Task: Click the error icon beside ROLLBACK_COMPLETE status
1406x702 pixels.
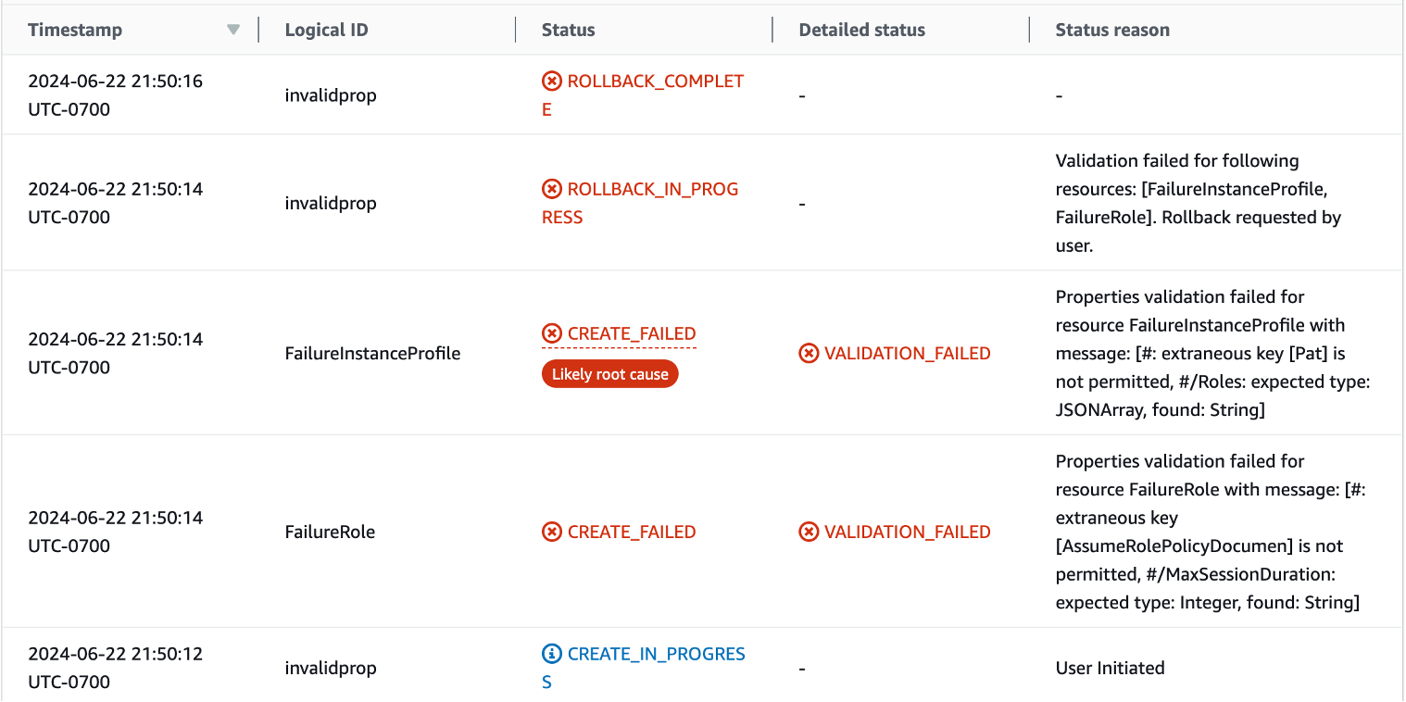Action: coord(550,81)
